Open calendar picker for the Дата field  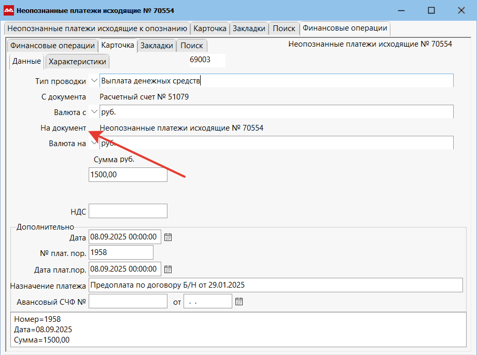(x=167, y=237)
